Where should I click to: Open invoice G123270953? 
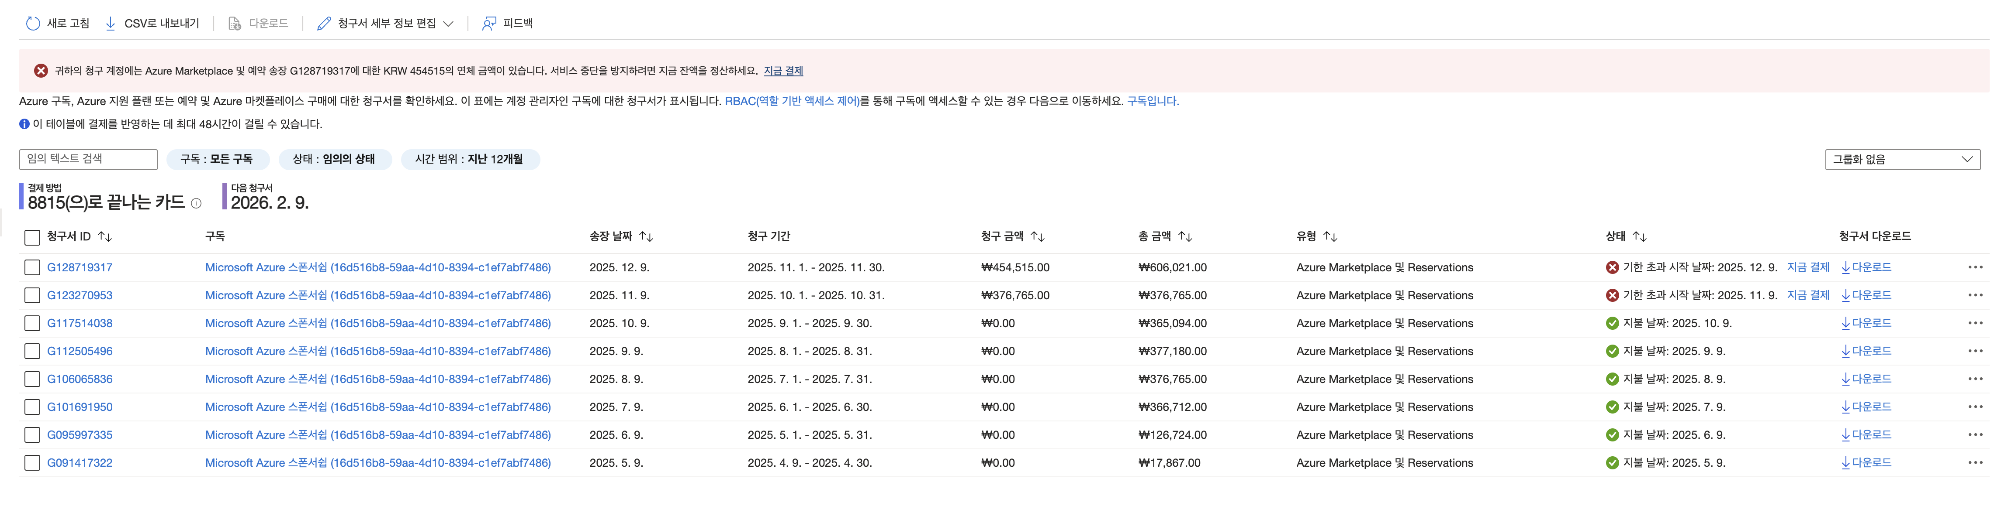(79, 296)
